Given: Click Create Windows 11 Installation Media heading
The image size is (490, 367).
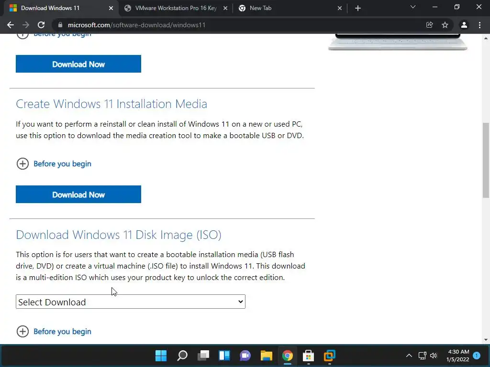Looking at the screenshot, I should pos(111,104).
